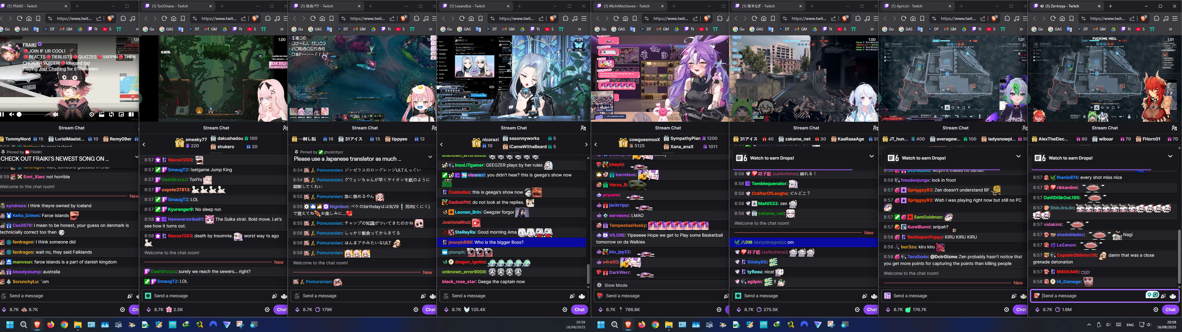The height and width of the screenshot is (332, 1182).
Task: Click username Pomuranian in Japanese stream chat
Action: [329, 170]
